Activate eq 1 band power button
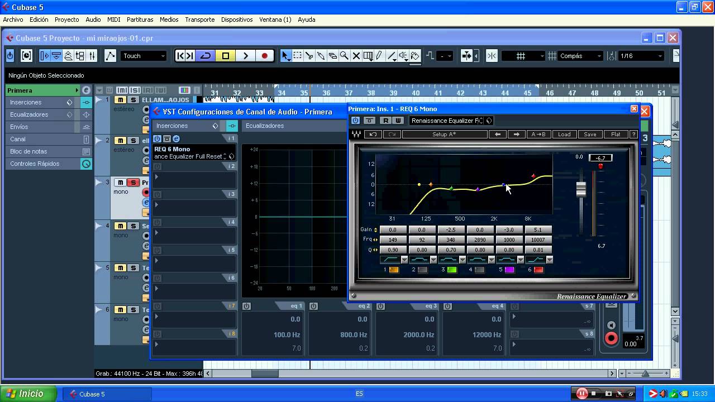The image size is (715, 402). pos(246,306)
